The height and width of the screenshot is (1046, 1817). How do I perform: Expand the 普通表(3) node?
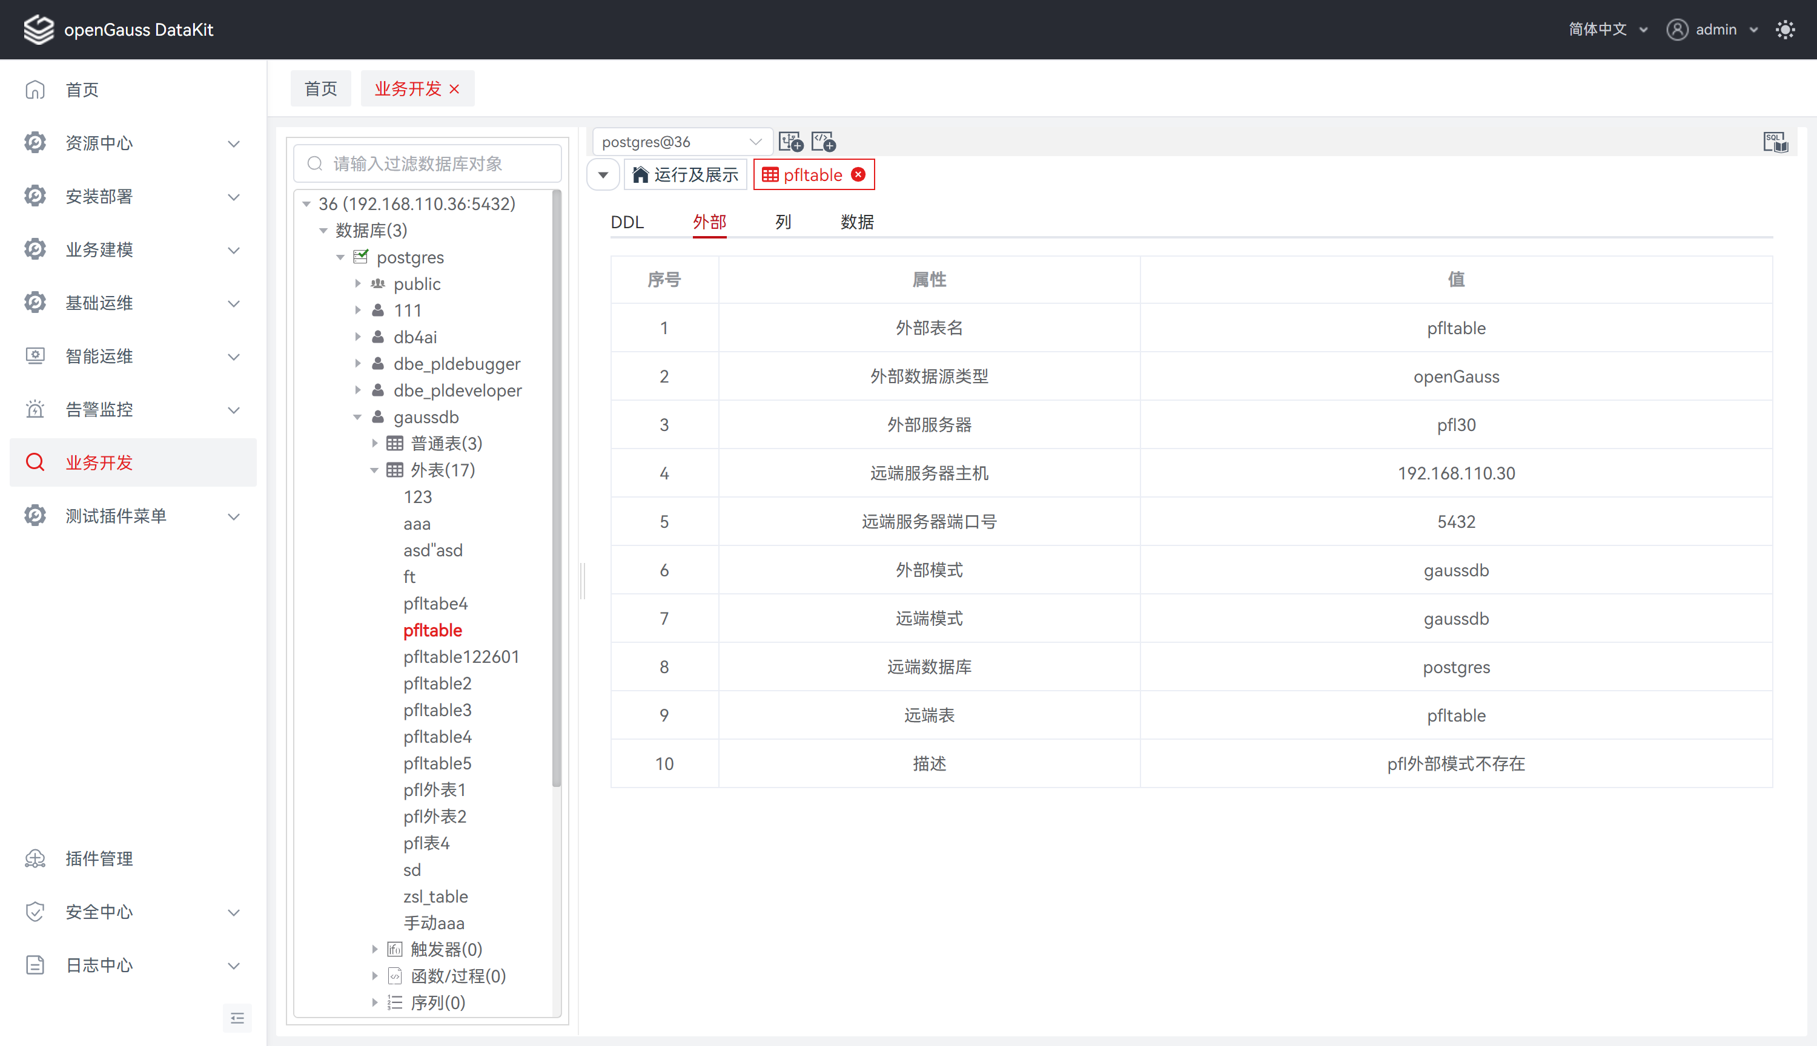374,443
